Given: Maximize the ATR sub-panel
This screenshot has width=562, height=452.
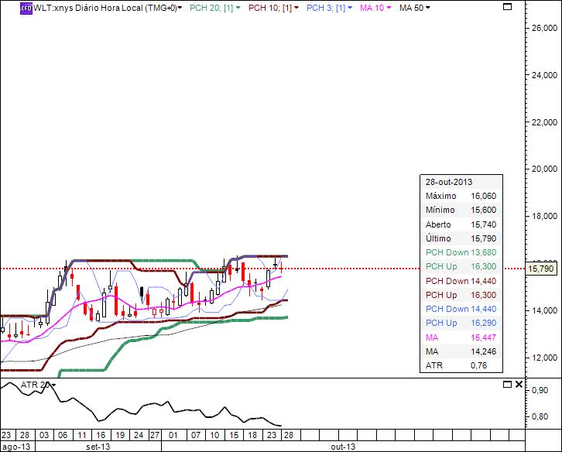Looking at the screenshot, I should tap(507, 384).
